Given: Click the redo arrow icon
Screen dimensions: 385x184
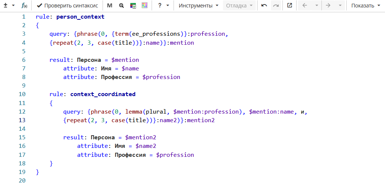Looking at the screenshot, I should 276,6.
